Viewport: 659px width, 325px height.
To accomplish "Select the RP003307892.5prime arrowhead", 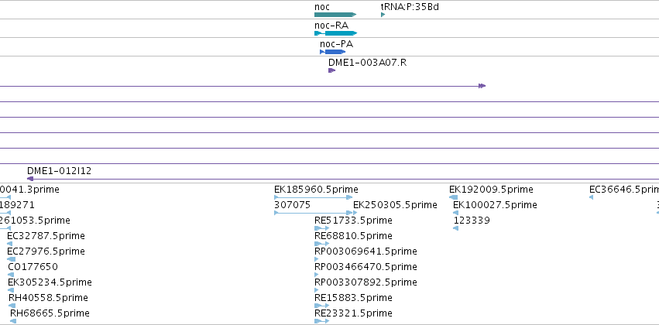I will pos(317,290).
